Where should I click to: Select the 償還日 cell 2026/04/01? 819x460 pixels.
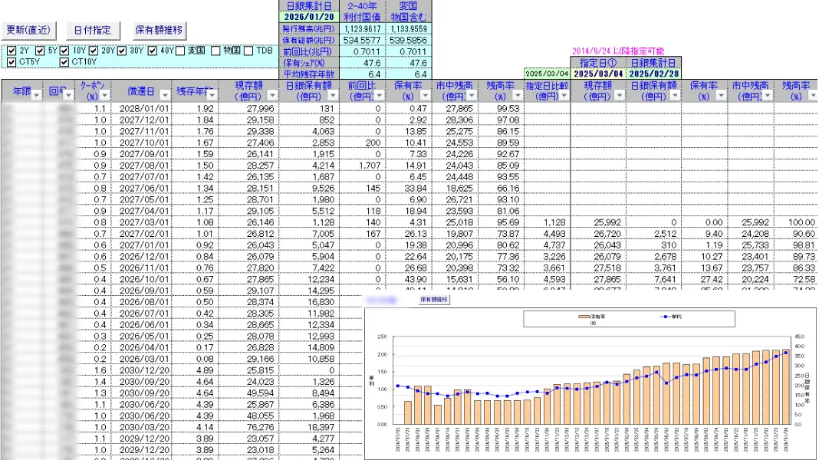point(142,348)
